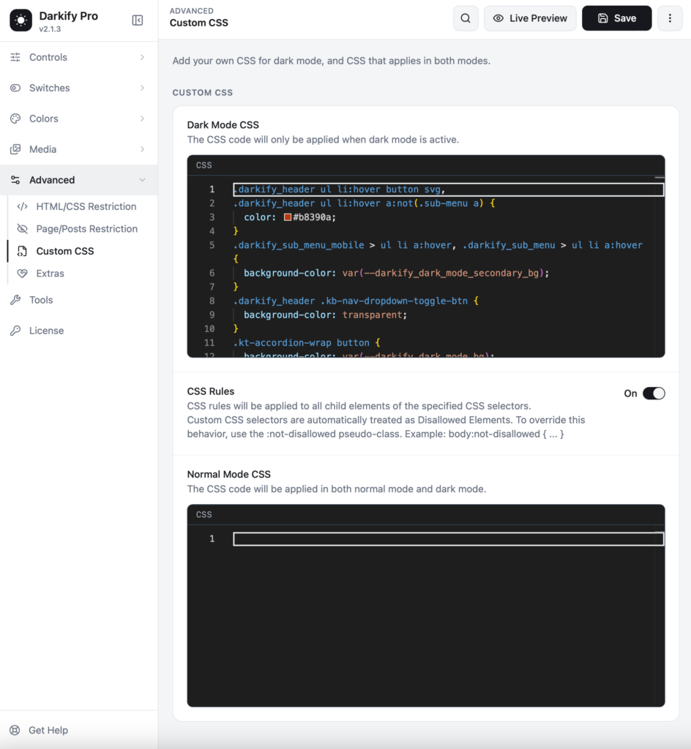The height and width of the screenshot is (749, 691).
Task: Open search with the magnifier icon
Action: [466, 18]
